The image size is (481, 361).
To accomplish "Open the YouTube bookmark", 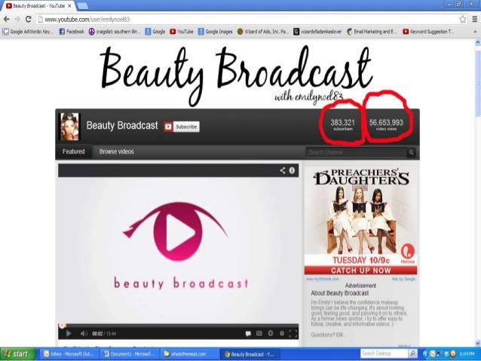I will pyautogui.click(x=182, y=32).
